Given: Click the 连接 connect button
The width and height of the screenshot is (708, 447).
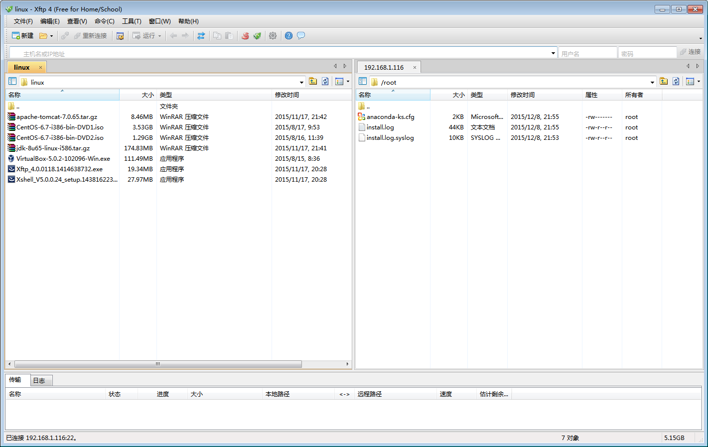Looking at the screenshot, I should [691, 52].
